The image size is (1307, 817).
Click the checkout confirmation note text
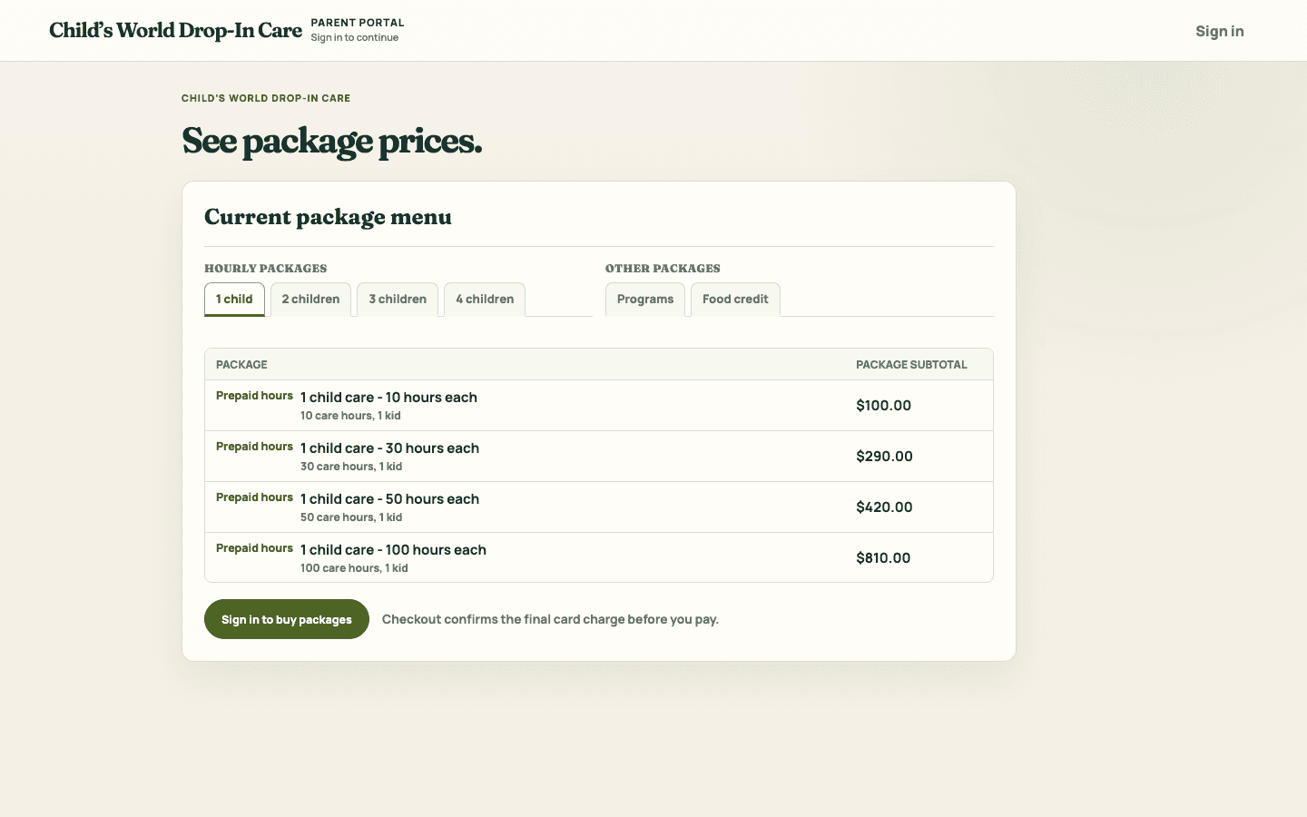pos(550,619)
